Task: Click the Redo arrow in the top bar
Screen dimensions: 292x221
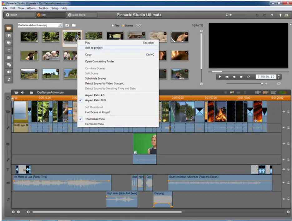Action: click(265, 15)
